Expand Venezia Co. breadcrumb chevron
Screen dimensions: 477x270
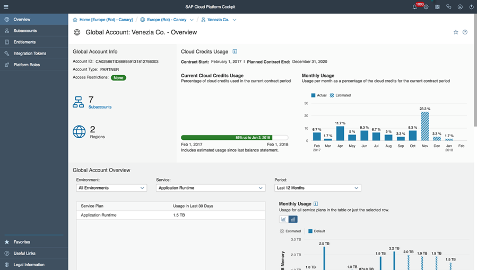(235, 20)
